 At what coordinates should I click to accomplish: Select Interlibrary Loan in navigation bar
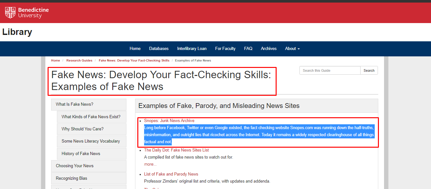192,49
